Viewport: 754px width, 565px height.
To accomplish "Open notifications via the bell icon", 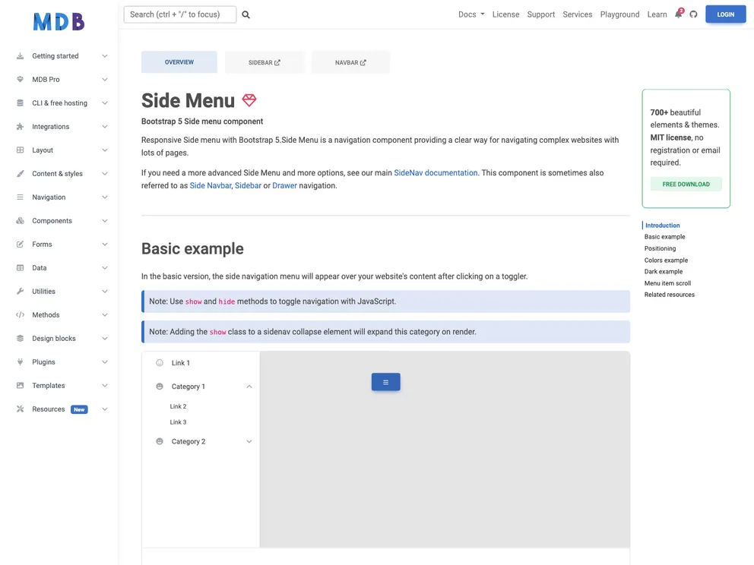I will click(x=676, y=14).
